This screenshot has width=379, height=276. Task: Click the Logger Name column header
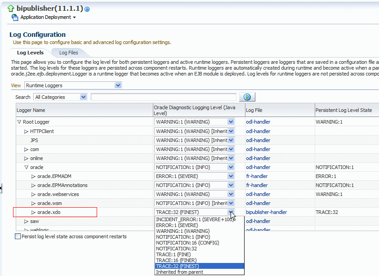85,110
